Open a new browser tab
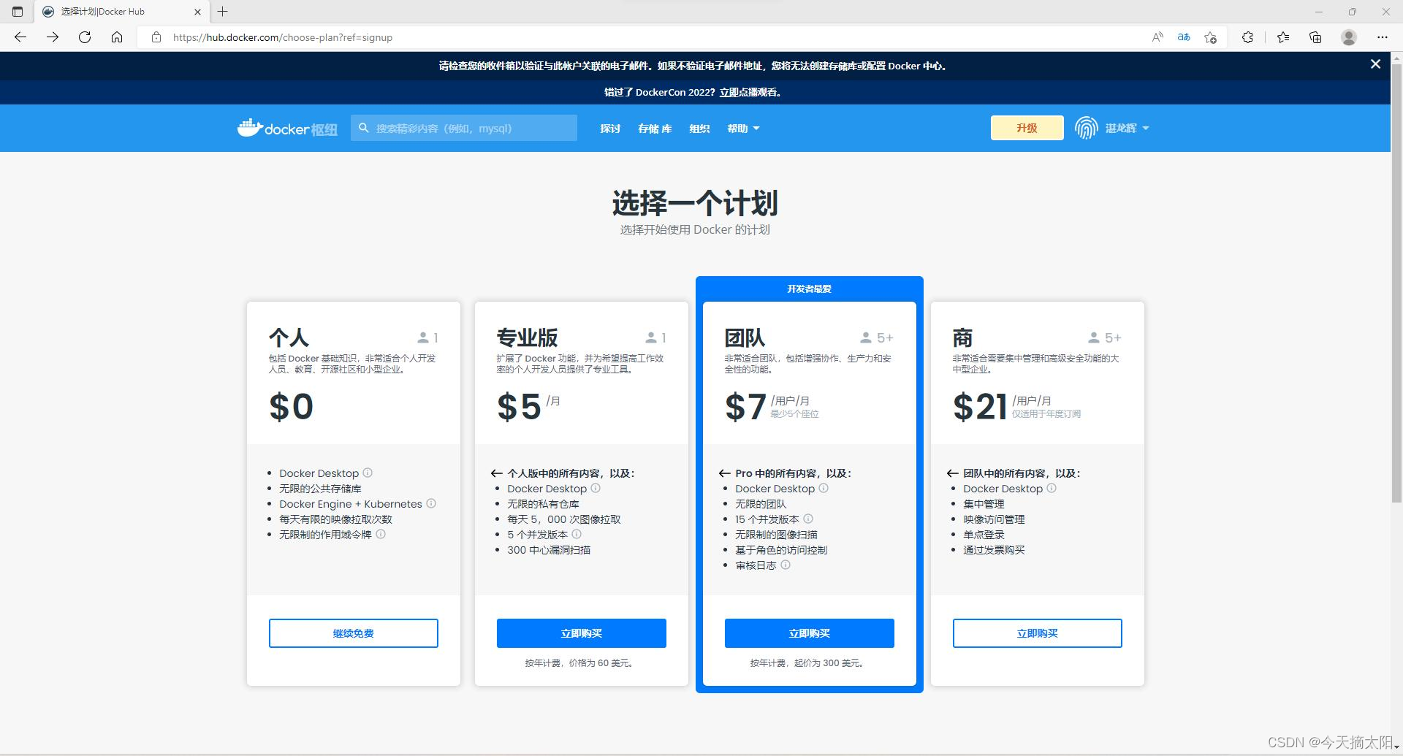This screenshot has width=1403, height=756. click(x=223, y=12)
